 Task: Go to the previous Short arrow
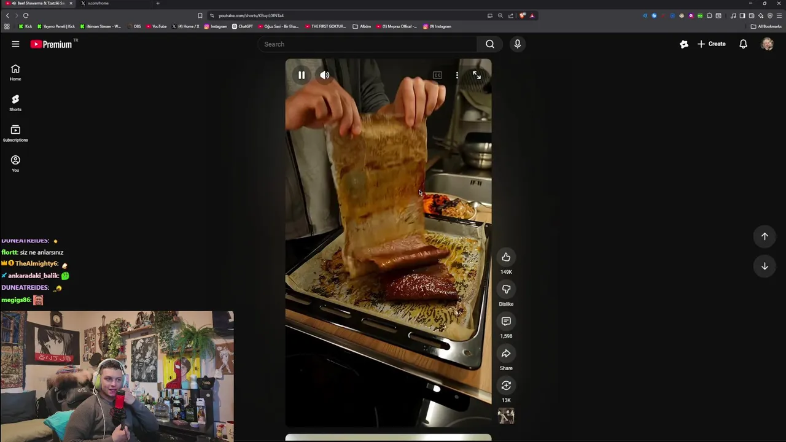765,236
